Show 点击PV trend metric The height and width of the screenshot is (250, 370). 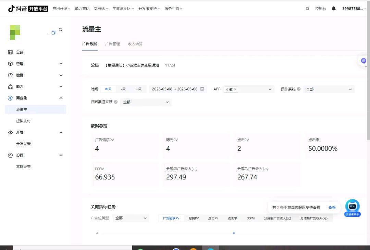tap(213, 218)
